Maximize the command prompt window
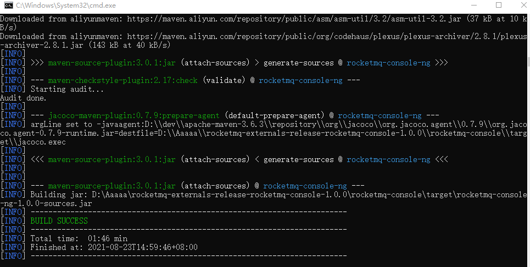The image size is (530, 267). point(499,6)
